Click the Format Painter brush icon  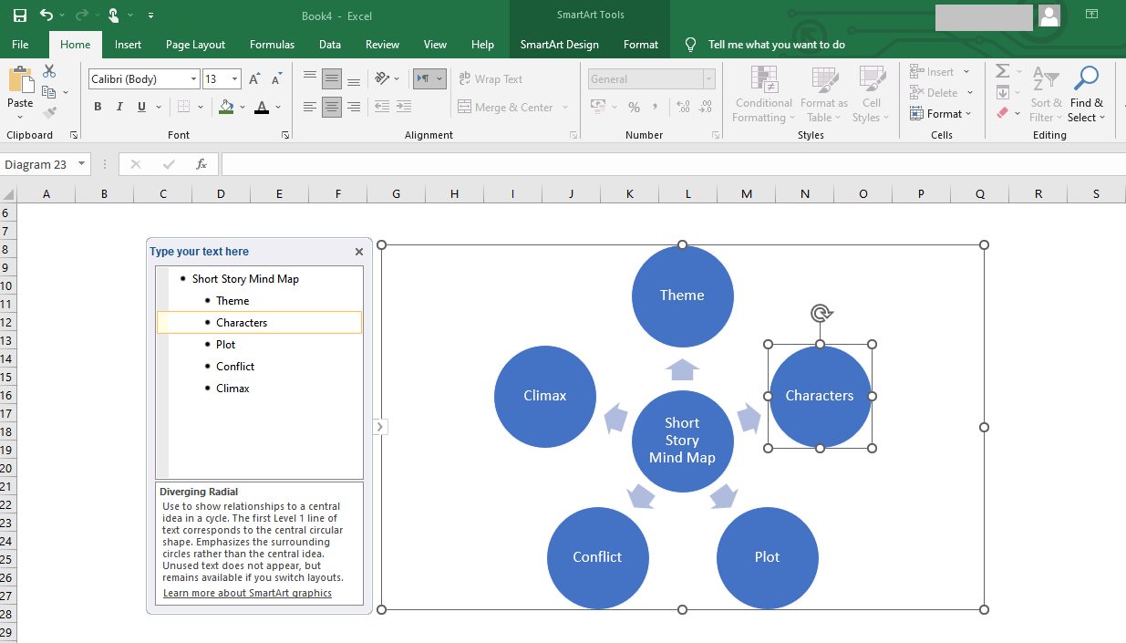click(x=49, y=113)
